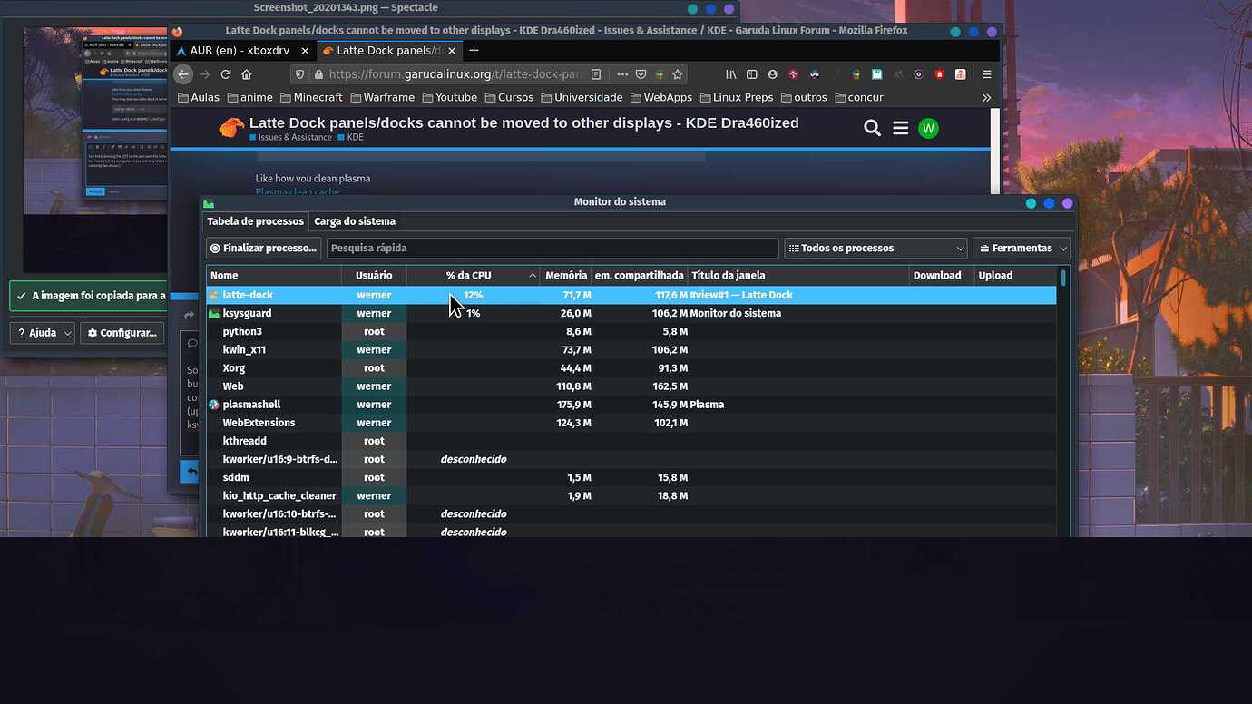Open the Firefox account icon

click(773, 74)
